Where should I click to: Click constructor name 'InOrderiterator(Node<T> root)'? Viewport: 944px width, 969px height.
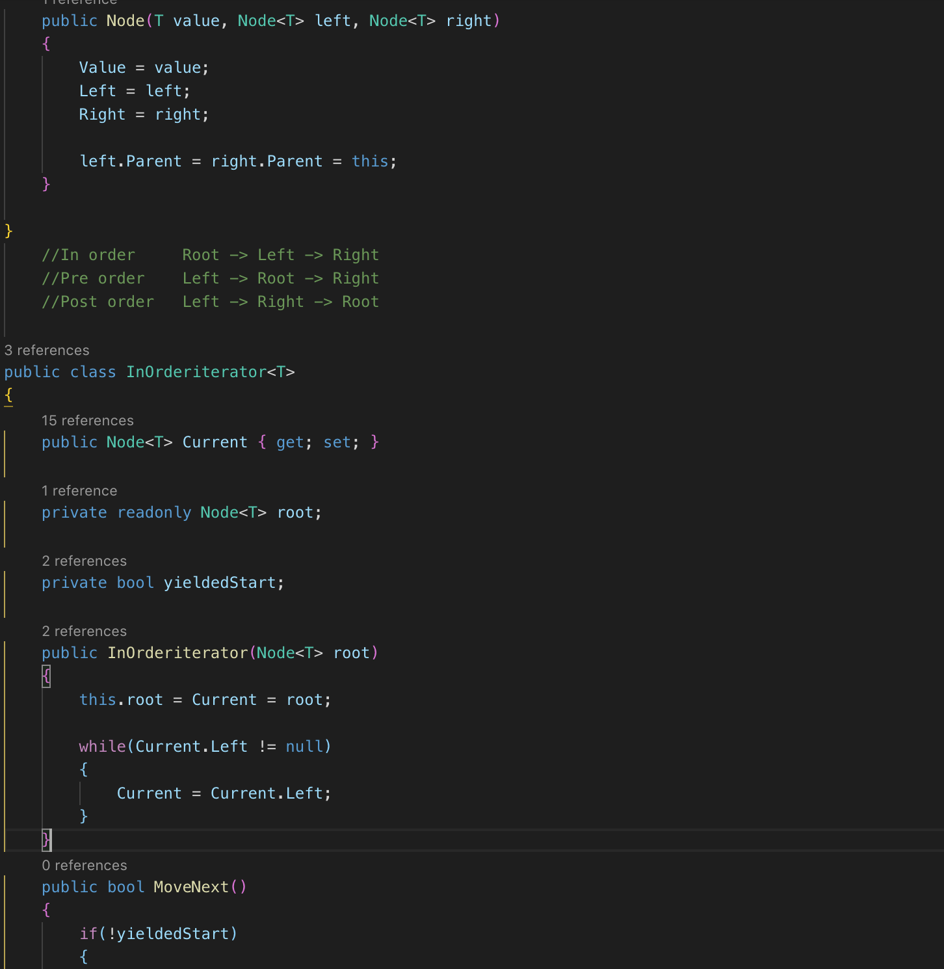243,653
